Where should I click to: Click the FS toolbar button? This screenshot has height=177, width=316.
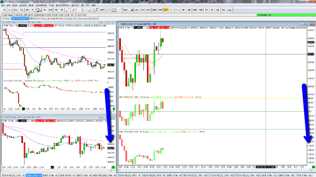(4, 10)
